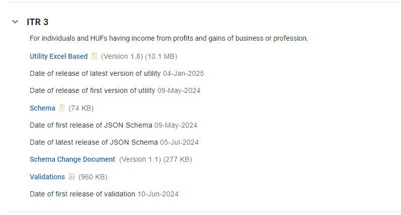Click the zip file icon next to Schema
The width and height of the screenshot is (401, 215).
pyautogui.click(x=62, y=108)
